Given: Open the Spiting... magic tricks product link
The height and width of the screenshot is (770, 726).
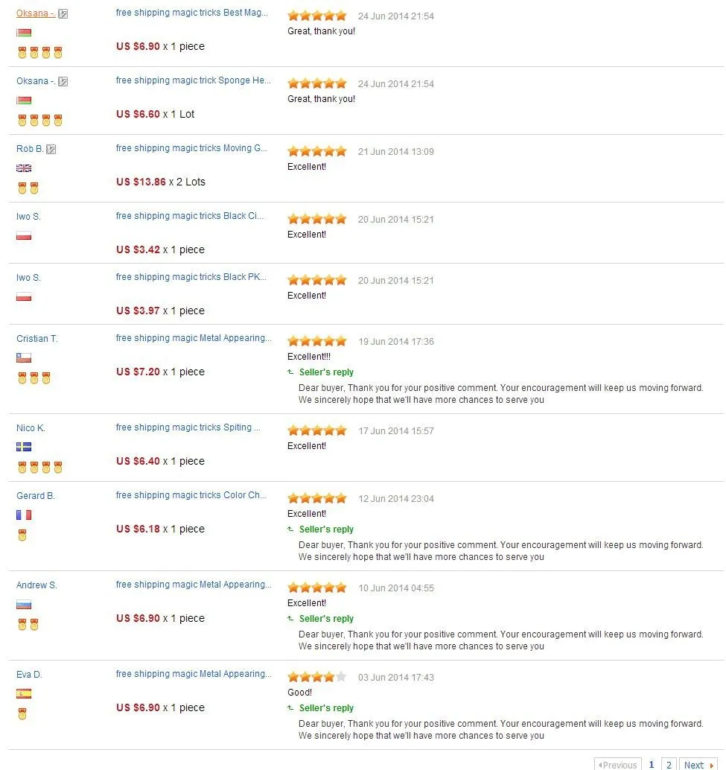Looking at the screenshot, I should pos(188,427).
